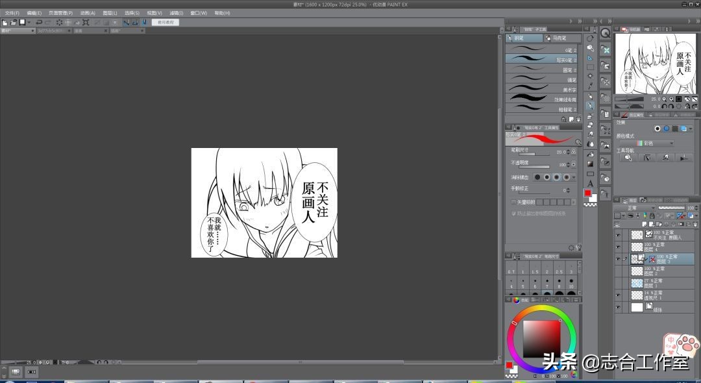Screen dimensions: 701x383
Task: Open dropdown arrow next to save icon
Action: (x=29, y=22)
